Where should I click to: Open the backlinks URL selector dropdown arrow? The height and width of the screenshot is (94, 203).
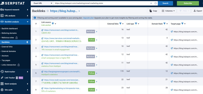coord(79,11)
